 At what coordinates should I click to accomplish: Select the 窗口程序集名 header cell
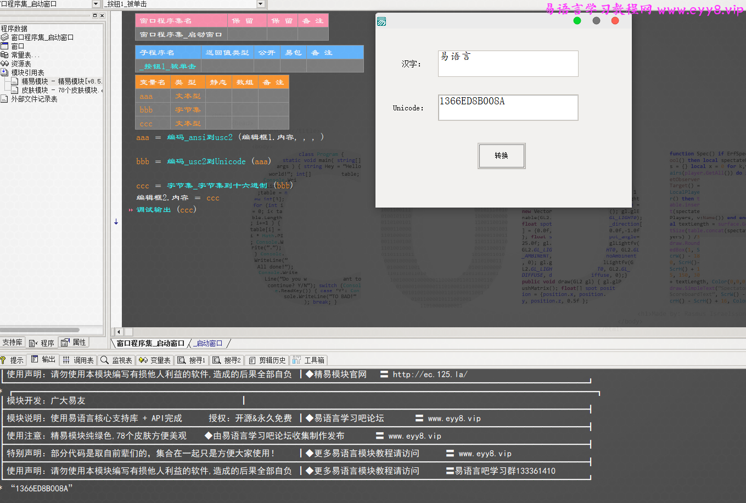181,21
